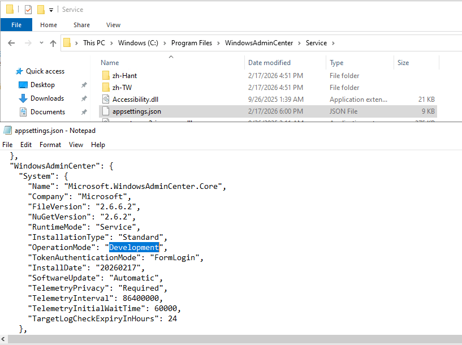Viewport: 462px width, 345px height.
Task: Click the Documents icon in navigation pane
Action: [23, 112]
